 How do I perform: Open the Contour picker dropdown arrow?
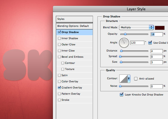tap(129, 79)
